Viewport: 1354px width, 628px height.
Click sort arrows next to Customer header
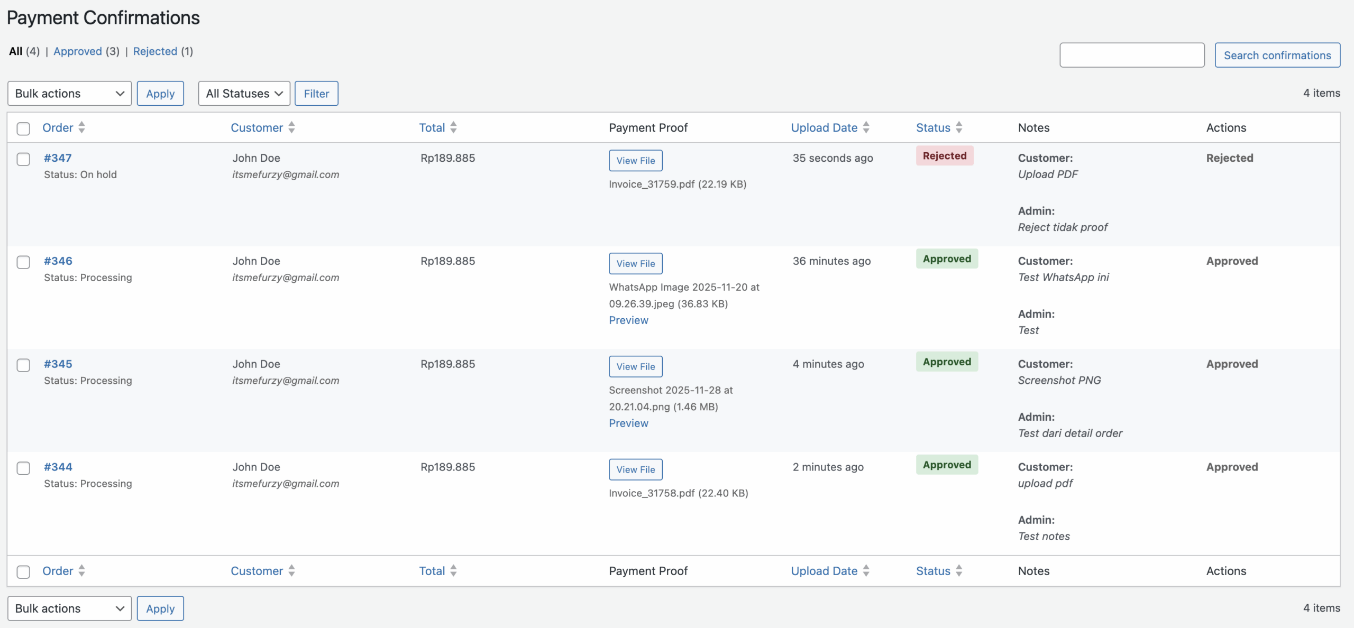tap(291, 127)
